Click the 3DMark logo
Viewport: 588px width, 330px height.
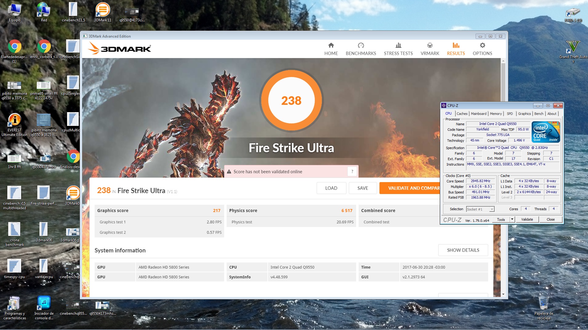coord(119,49)
